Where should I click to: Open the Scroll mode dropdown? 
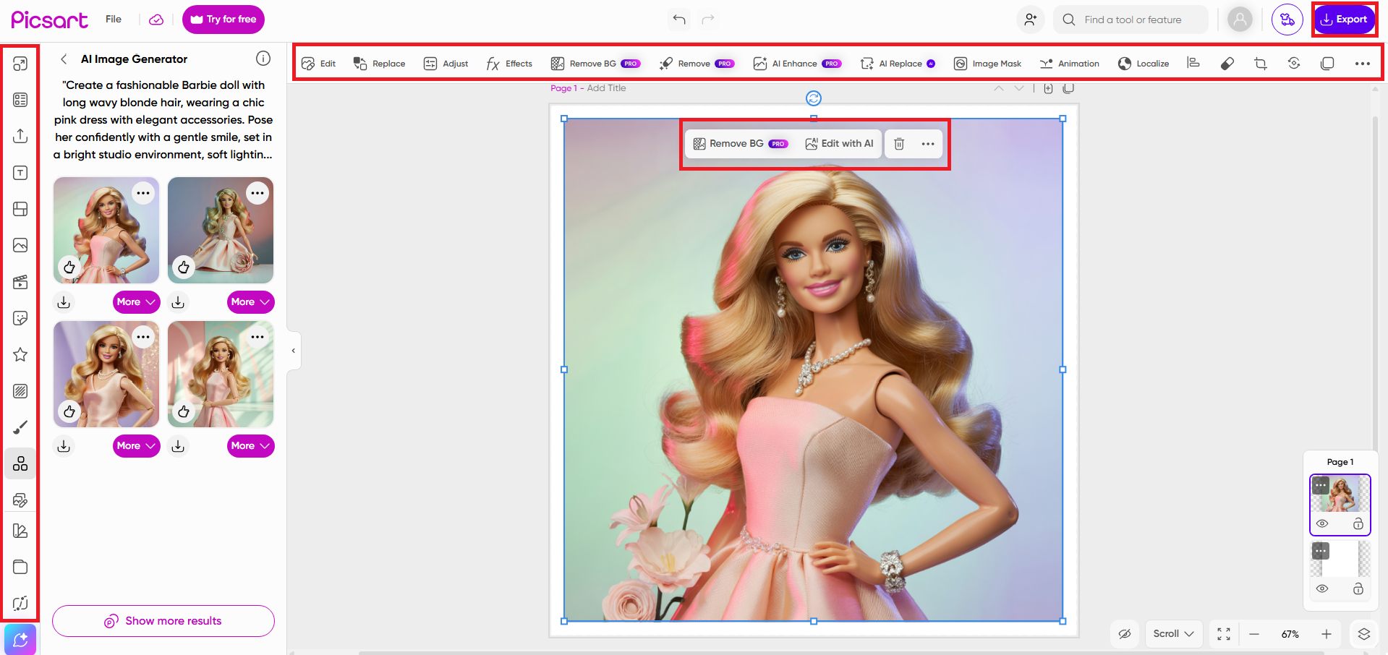[1173, 634]
